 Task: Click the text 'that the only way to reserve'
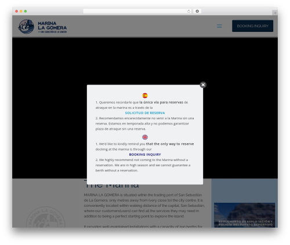click(x=170, y=144)
